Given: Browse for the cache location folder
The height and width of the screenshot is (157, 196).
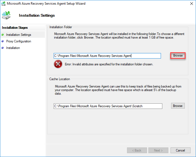Looking at the screenshot, I should pyautogui.click(x=178, y=106).
